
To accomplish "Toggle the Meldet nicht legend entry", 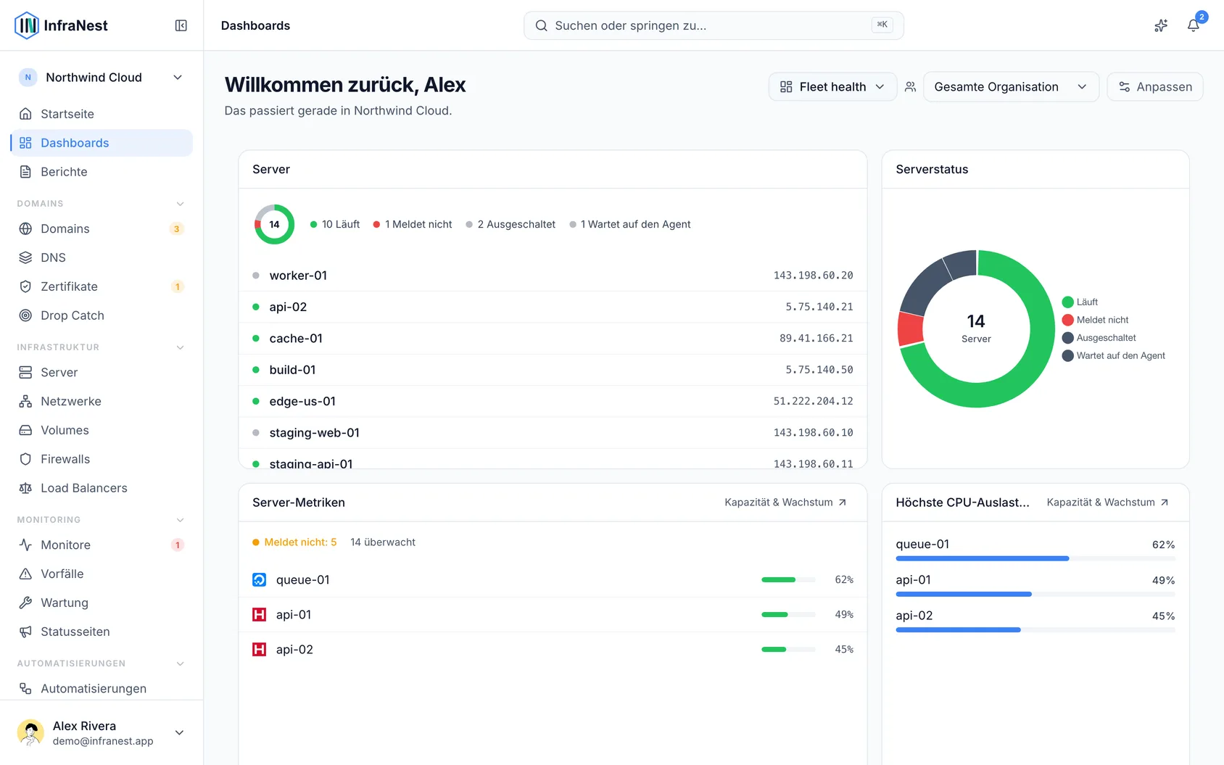I will click(x=1095, y=320).
